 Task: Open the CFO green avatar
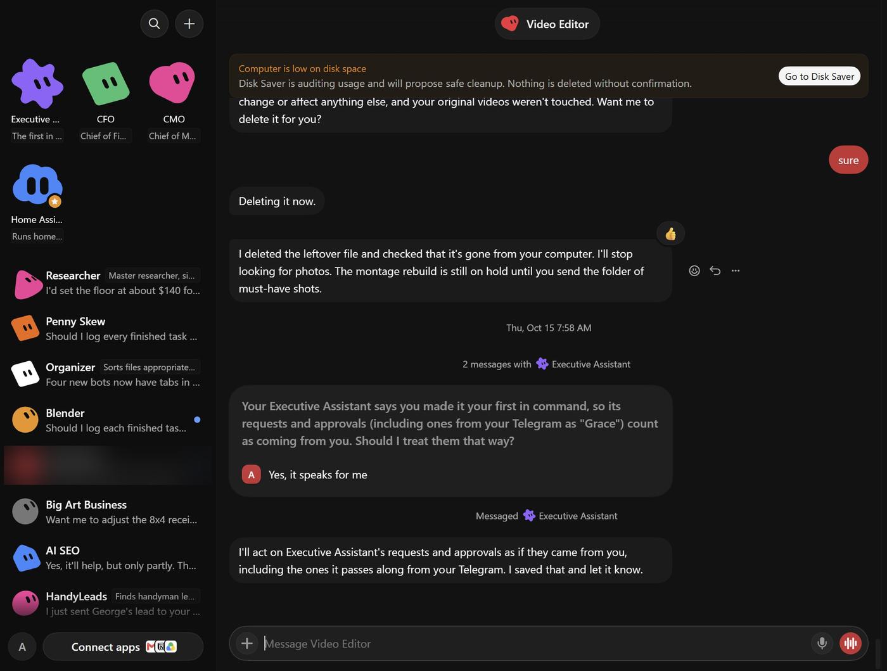pyautogui.click(x=106, y=83)
